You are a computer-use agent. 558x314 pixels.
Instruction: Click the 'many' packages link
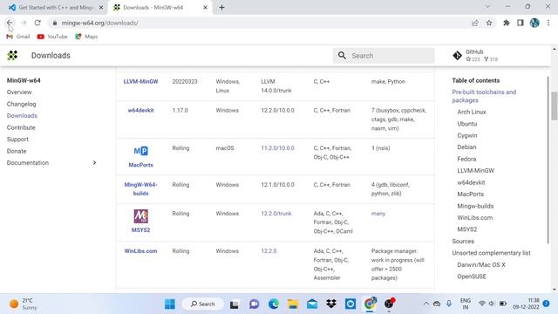tap(378, 214)
